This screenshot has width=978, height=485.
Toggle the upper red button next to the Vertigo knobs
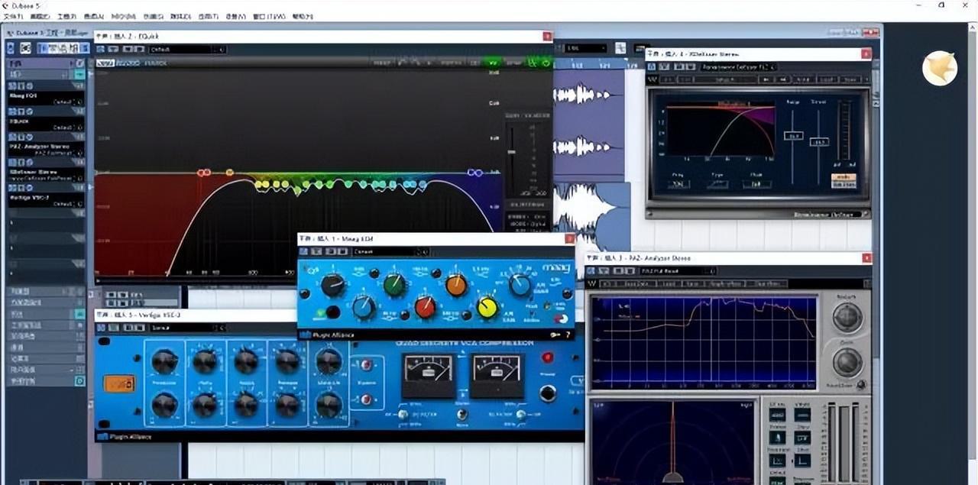[366, 365]
